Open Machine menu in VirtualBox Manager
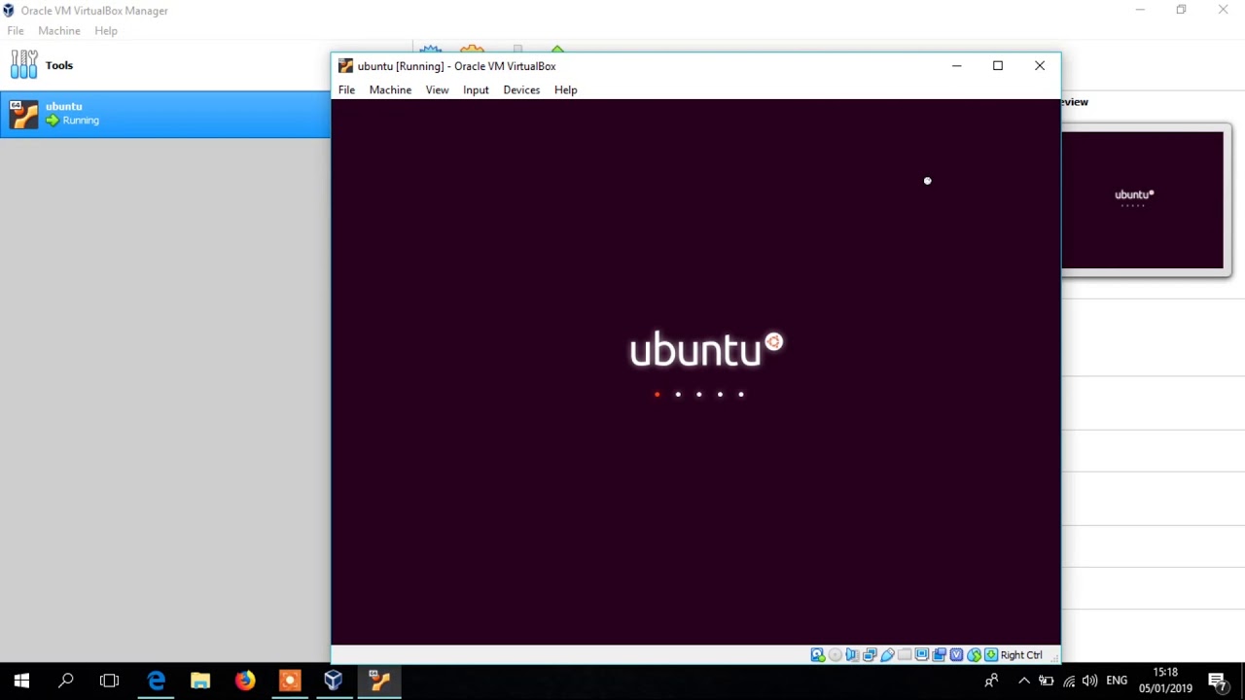 pos(59,31)
